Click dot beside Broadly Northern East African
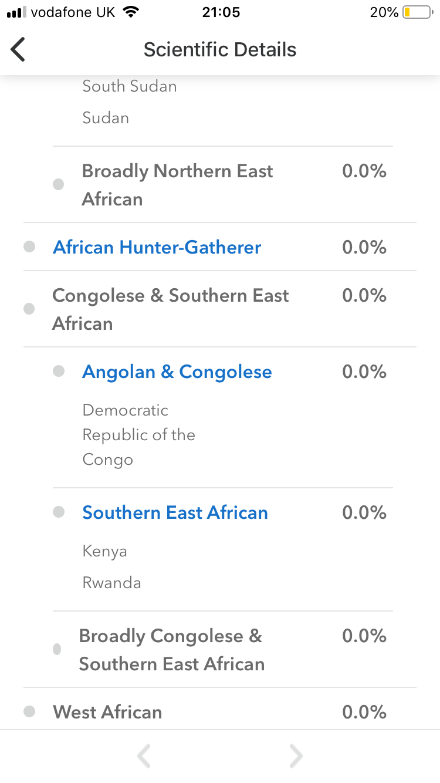 click(59, 184)
